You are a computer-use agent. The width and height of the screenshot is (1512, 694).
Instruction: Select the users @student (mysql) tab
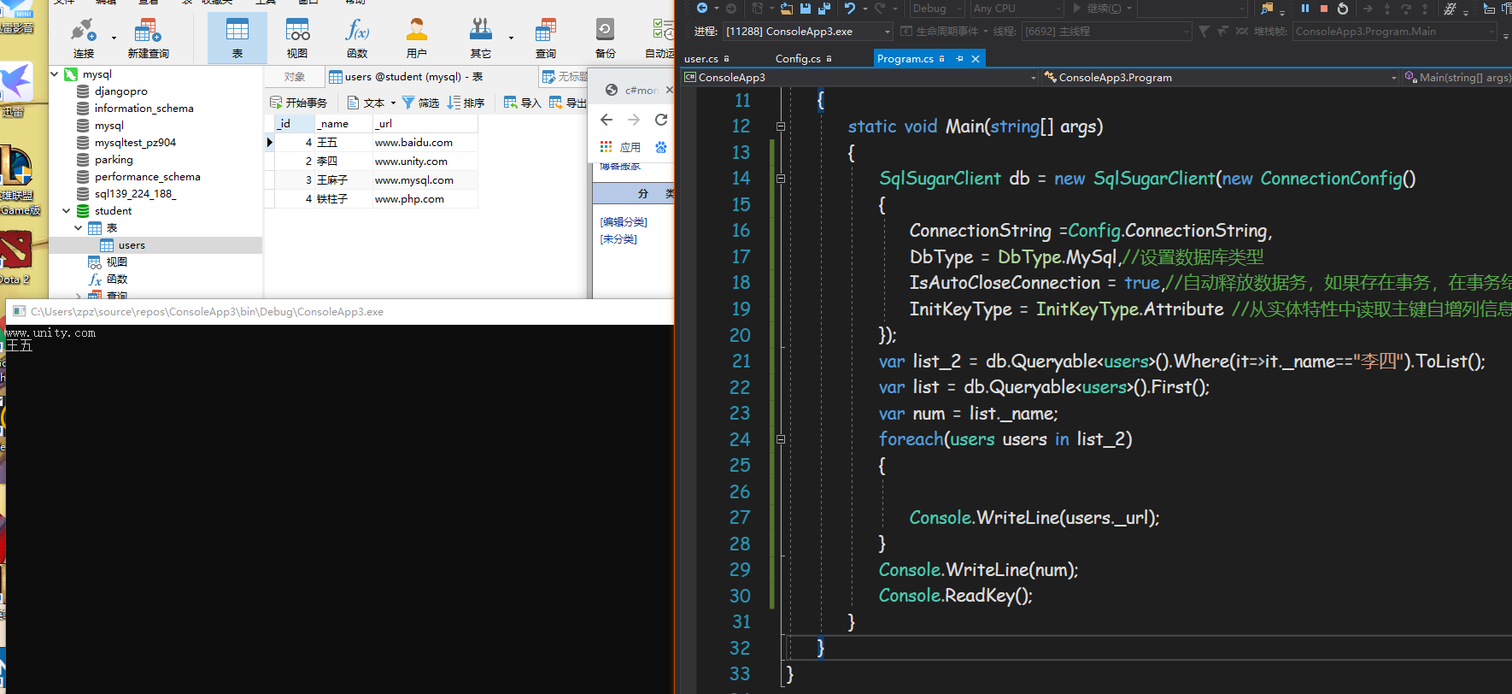[x=407, y=77]
